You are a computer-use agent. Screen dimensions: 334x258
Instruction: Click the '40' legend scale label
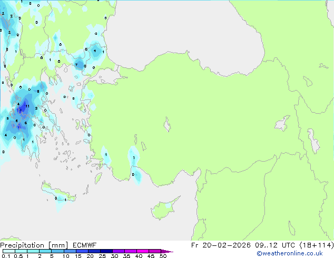pyautogui.click(x=139, y=256)
